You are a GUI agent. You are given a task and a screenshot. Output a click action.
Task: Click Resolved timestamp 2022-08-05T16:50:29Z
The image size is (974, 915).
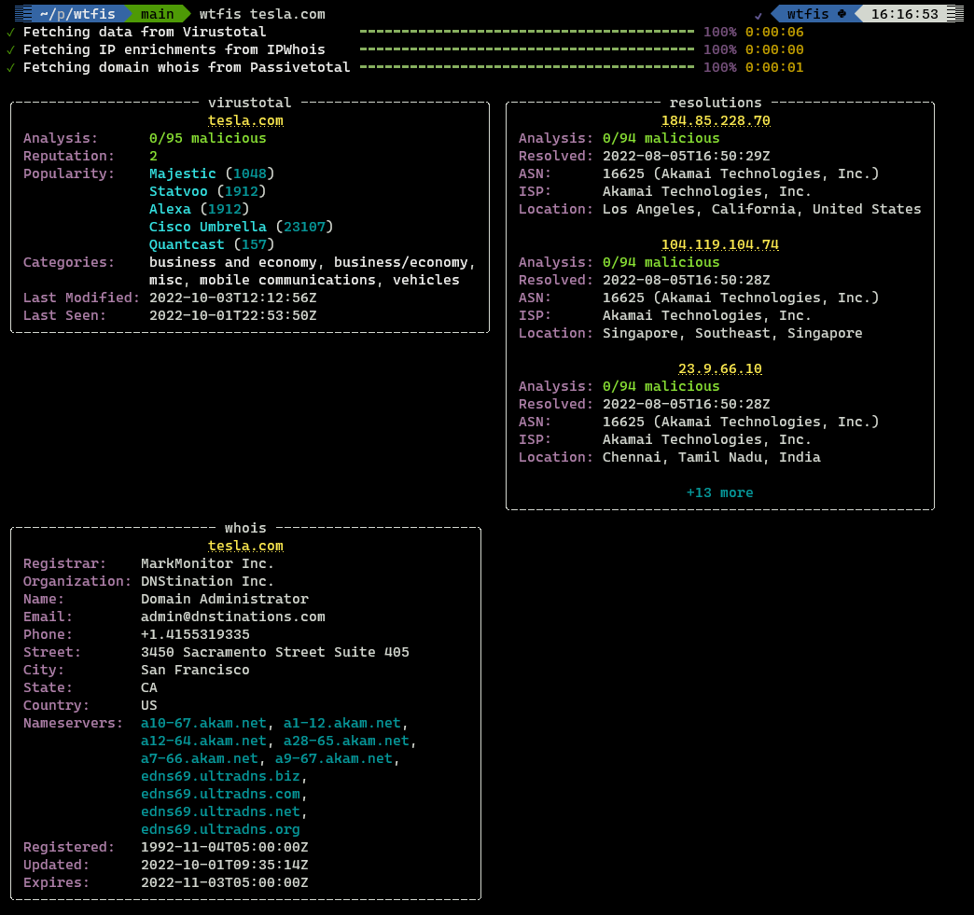coord(687,156)
